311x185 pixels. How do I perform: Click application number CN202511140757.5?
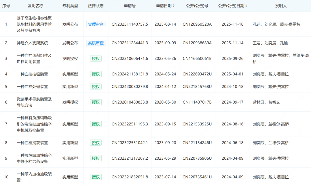(x=130, y=24)
